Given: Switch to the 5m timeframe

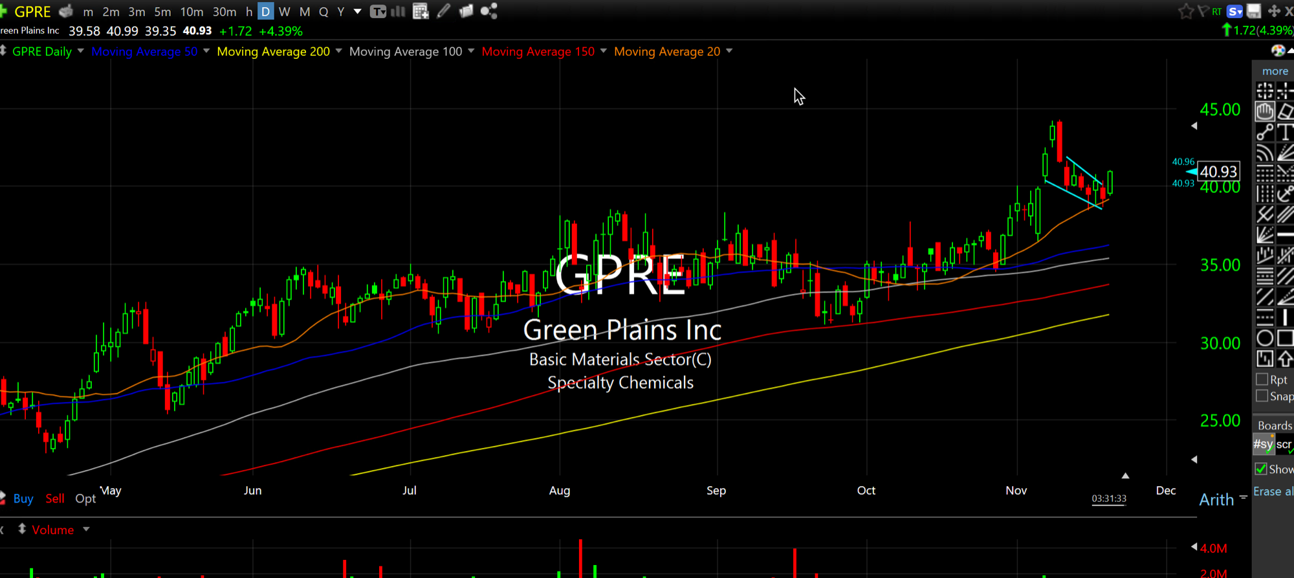Looking at the screenshot, I should pyautogui.click(x=162, y=12).
